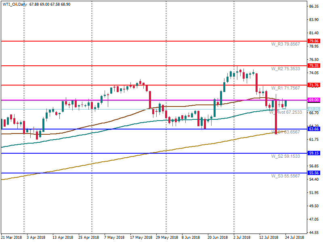Click the blue 55.56 price tag
Viewport: 323px width, 242px height.
tap(314, 173)
